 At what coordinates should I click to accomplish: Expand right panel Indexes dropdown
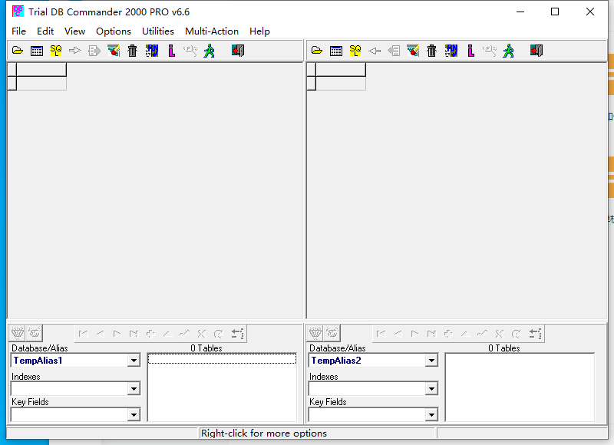(431, 389)
